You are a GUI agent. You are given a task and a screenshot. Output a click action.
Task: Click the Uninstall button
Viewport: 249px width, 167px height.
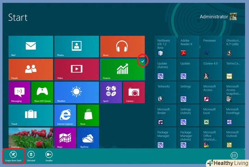[31, 155]
